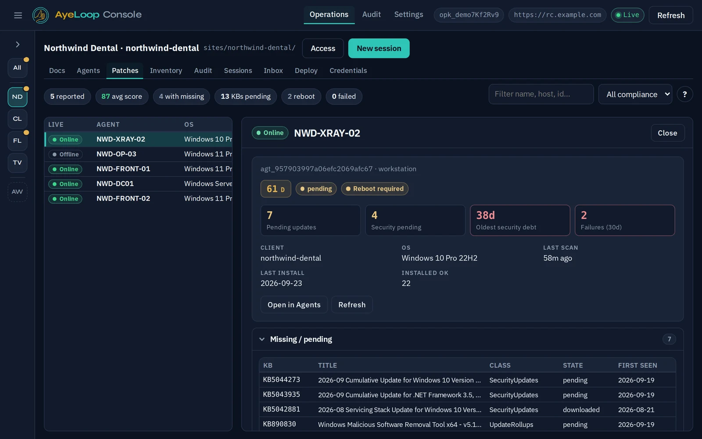Focus the Filter name, host, id field
Viewport: 702px width, 439px height.
(x=541, y=94)
